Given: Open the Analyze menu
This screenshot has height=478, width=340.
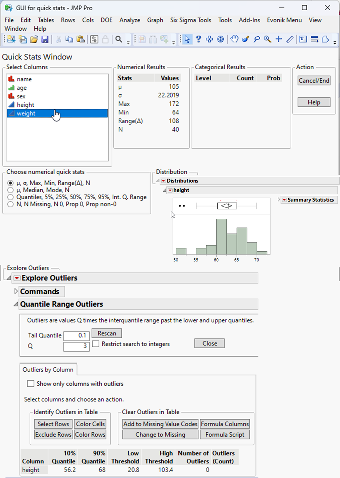Looking at the screenshot, I should [129, 20].
